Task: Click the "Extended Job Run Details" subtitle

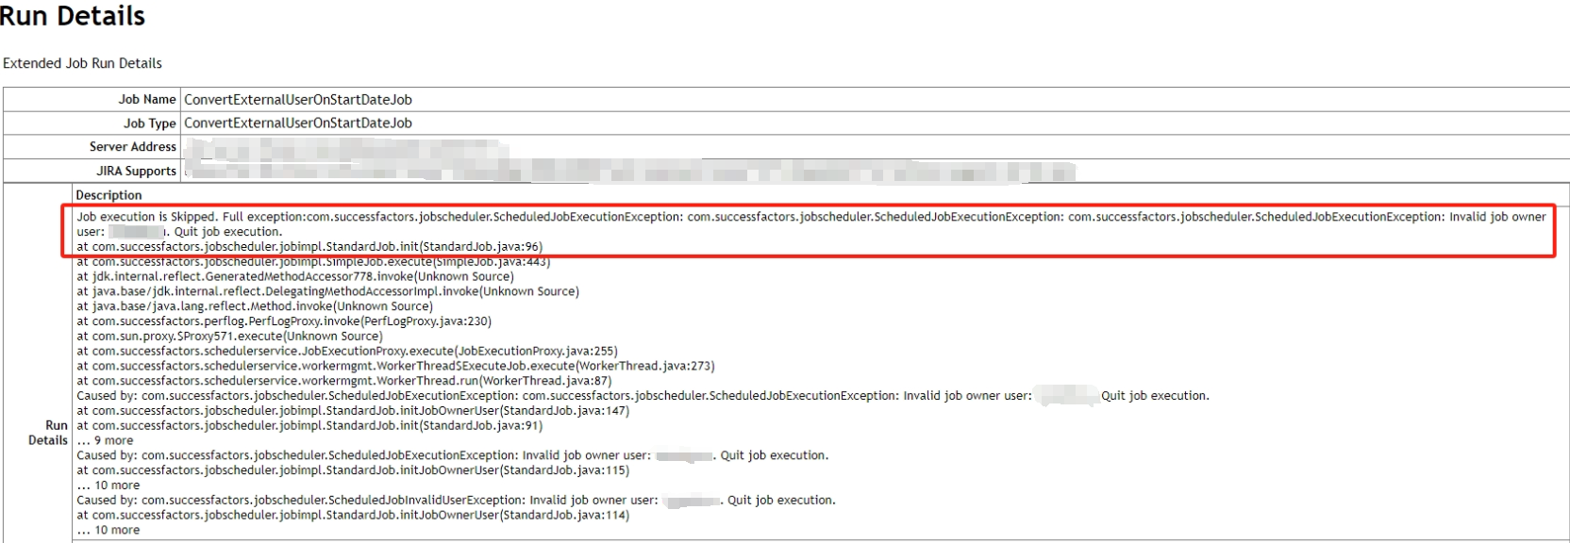Action: coord(82,63)
